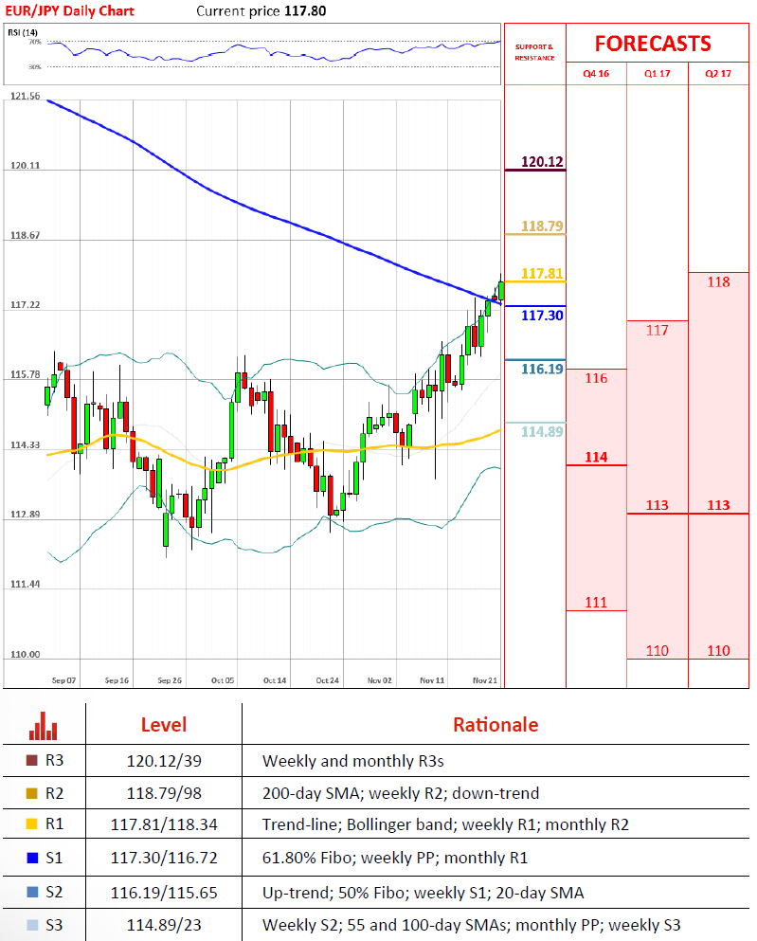Image resolution: width=757 pixels, height=941 pixels.
Task: Switch to the Q1 17 forecast column
Action: pos(657,74)
